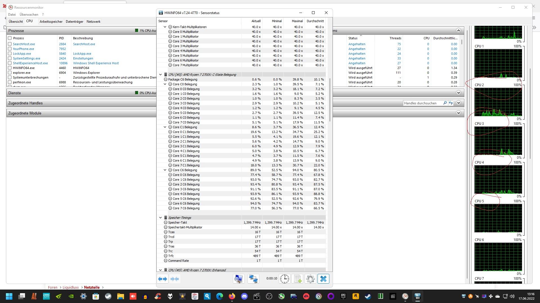Screen dimensions: 540x303
Task: Open Rockstar Games Launcher from taskbar
Action: tap(355, 296)
